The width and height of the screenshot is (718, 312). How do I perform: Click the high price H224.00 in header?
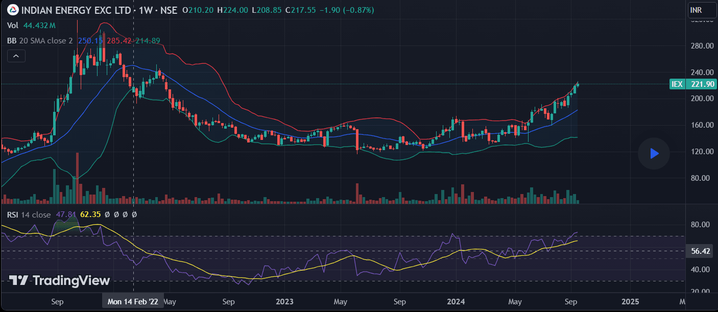(232, 10)
